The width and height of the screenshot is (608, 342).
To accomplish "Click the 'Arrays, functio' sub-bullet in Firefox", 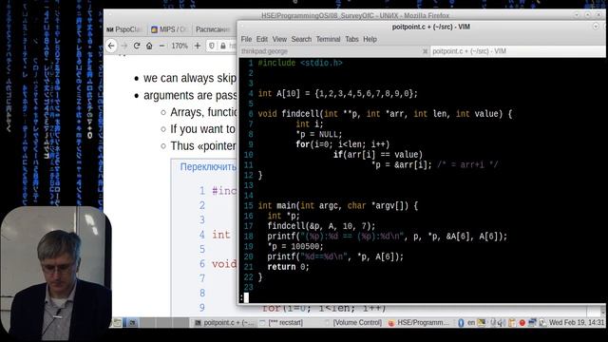I will tap(203, 112).
